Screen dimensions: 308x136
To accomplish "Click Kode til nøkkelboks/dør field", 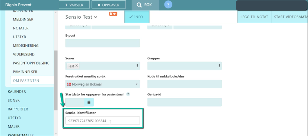I will pos(184,84).
